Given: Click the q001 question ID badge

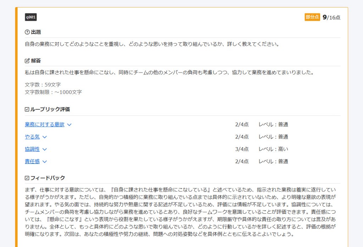Looking at the screenshot, I should point(31,17).
